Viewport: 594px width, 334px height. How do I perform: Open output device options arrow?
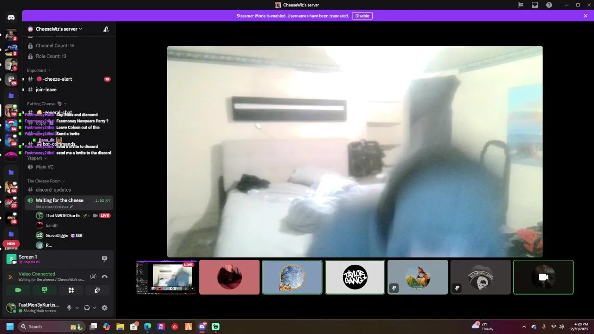pyautogui.click(x=95, y=308)
